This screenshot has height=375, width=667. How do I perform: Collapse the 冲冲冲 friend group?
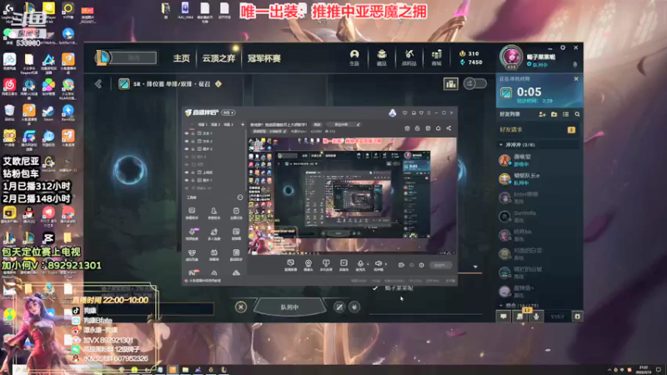tap(501, 145)
